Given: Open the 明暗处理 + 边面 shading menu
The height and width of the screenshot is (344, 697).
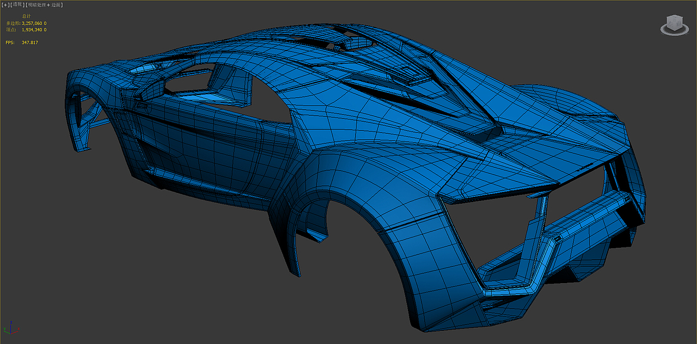Looking at the screenshot, I should coord(44,5).
